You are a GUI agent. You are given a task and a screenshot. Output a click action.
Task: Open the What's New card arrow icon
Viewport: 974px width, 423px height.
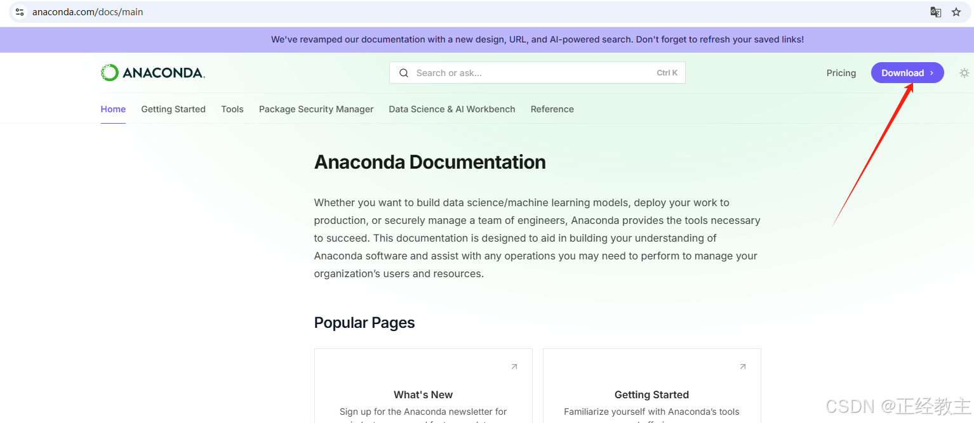point(514,367)
